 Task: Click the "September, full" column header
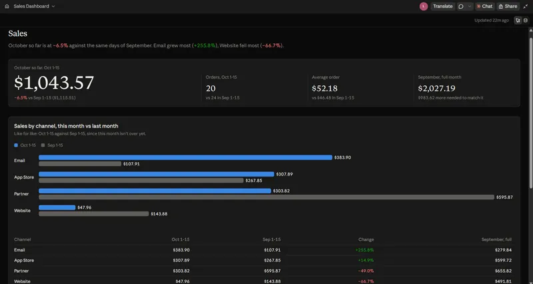pyautogui.click(x=496, y=239)
